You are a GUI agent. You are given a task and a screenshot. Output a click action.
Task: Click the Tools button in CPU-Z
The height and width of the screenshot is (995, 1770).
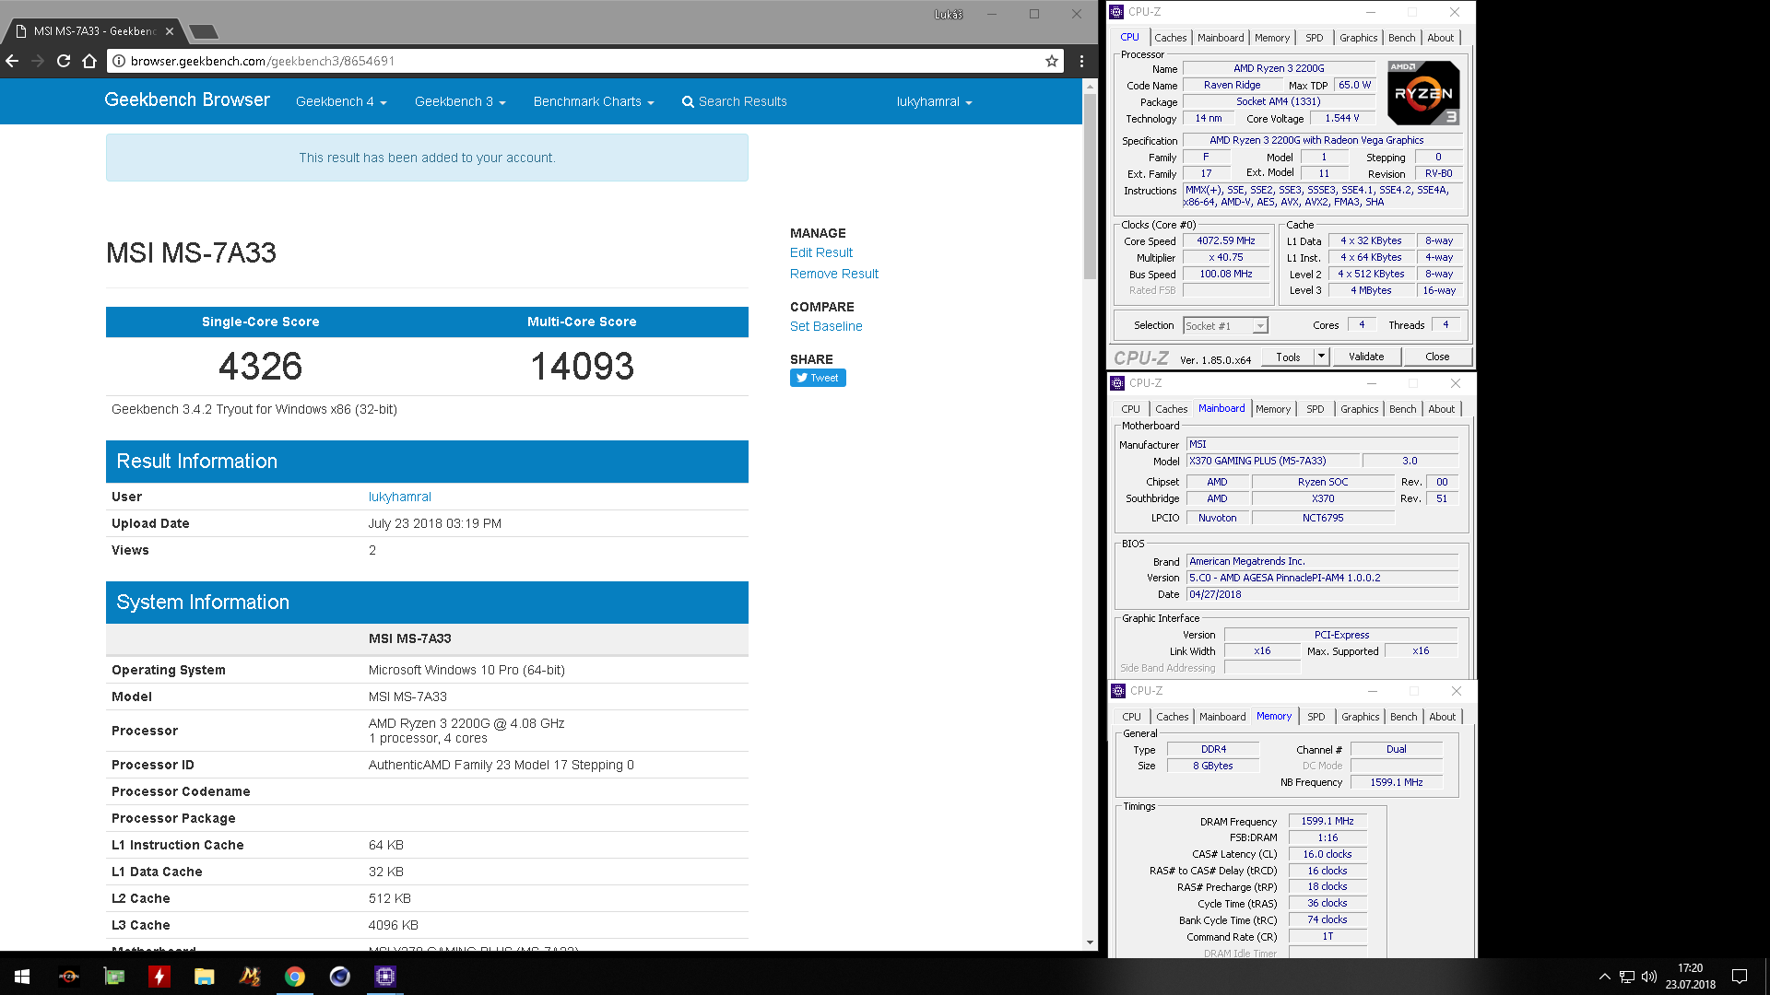click(x=1288, y=357)
